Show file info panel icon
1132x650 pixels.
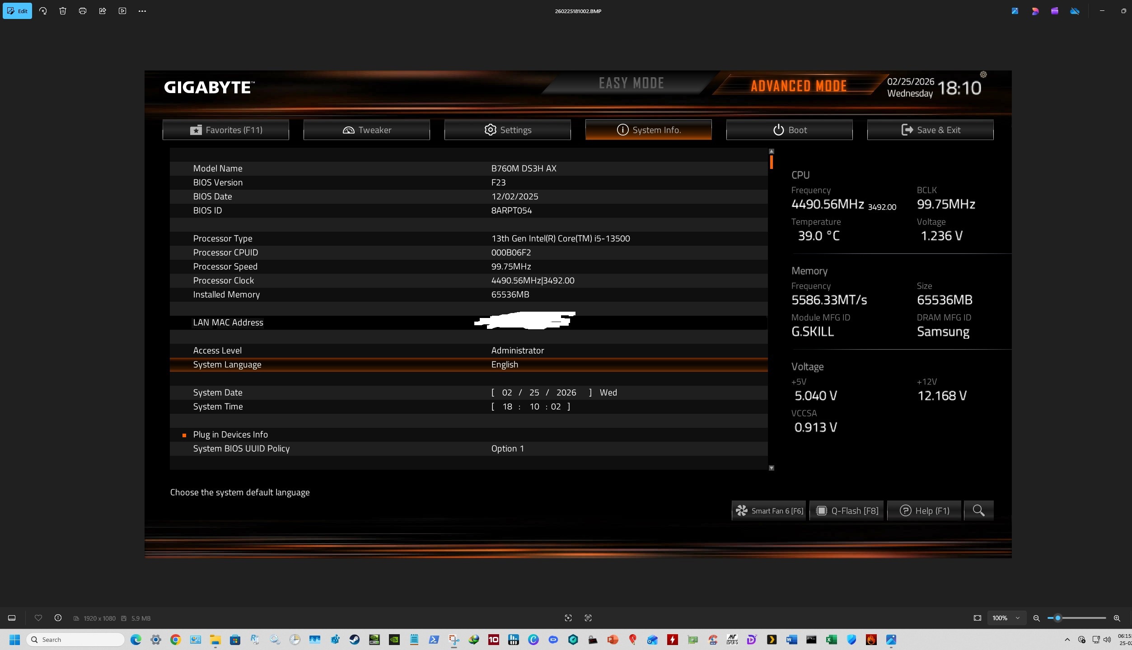(x=58, y=618)
